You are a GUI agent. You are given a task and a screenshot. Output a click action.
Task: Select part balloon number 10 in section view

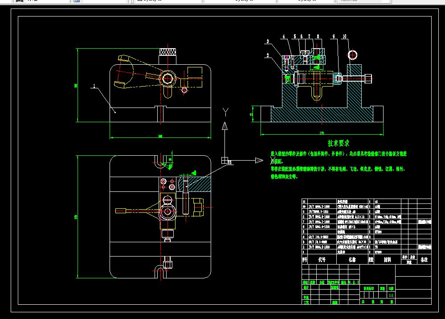[344, 37]
